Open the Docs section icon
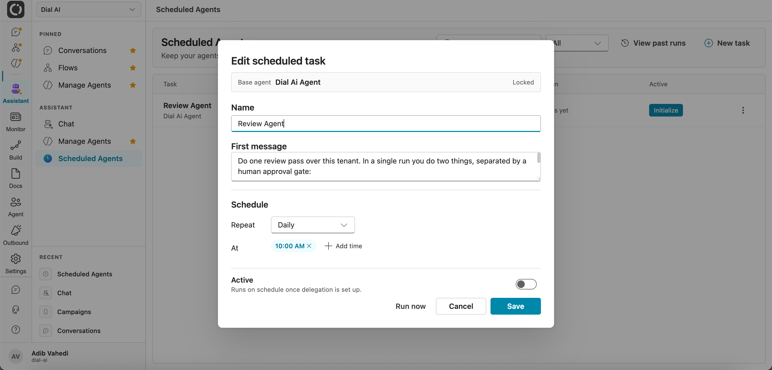The height and width of the screenshot is (370, 772). point(15,173)
